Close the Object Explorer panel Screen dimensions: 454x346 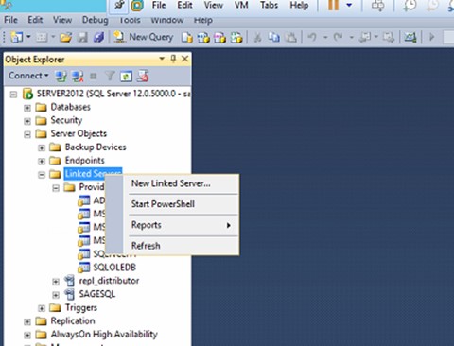pyautogui.click(x=185, y=59)
